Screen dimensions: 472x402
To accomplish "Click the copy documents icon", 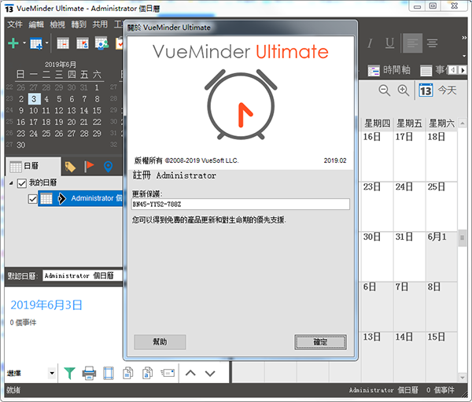I will pos(128,374).
